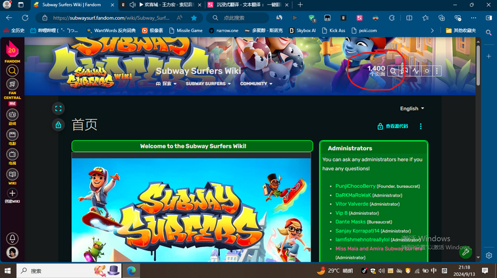Open Fan Central from sidebar
Image resolution: width=497 pixels, height=278 pixels.
(x=12, y=84)
